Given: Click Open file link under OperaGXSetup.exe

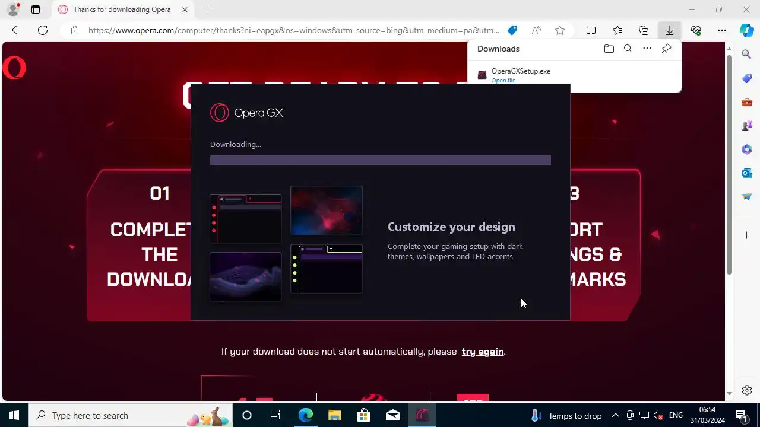Looking at the screenshot, I should click(x=503, y=81).
